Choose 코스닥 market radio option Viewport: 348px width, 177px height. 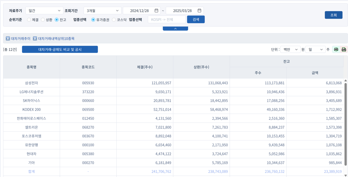pyautogui.click(x=114, y=20)
